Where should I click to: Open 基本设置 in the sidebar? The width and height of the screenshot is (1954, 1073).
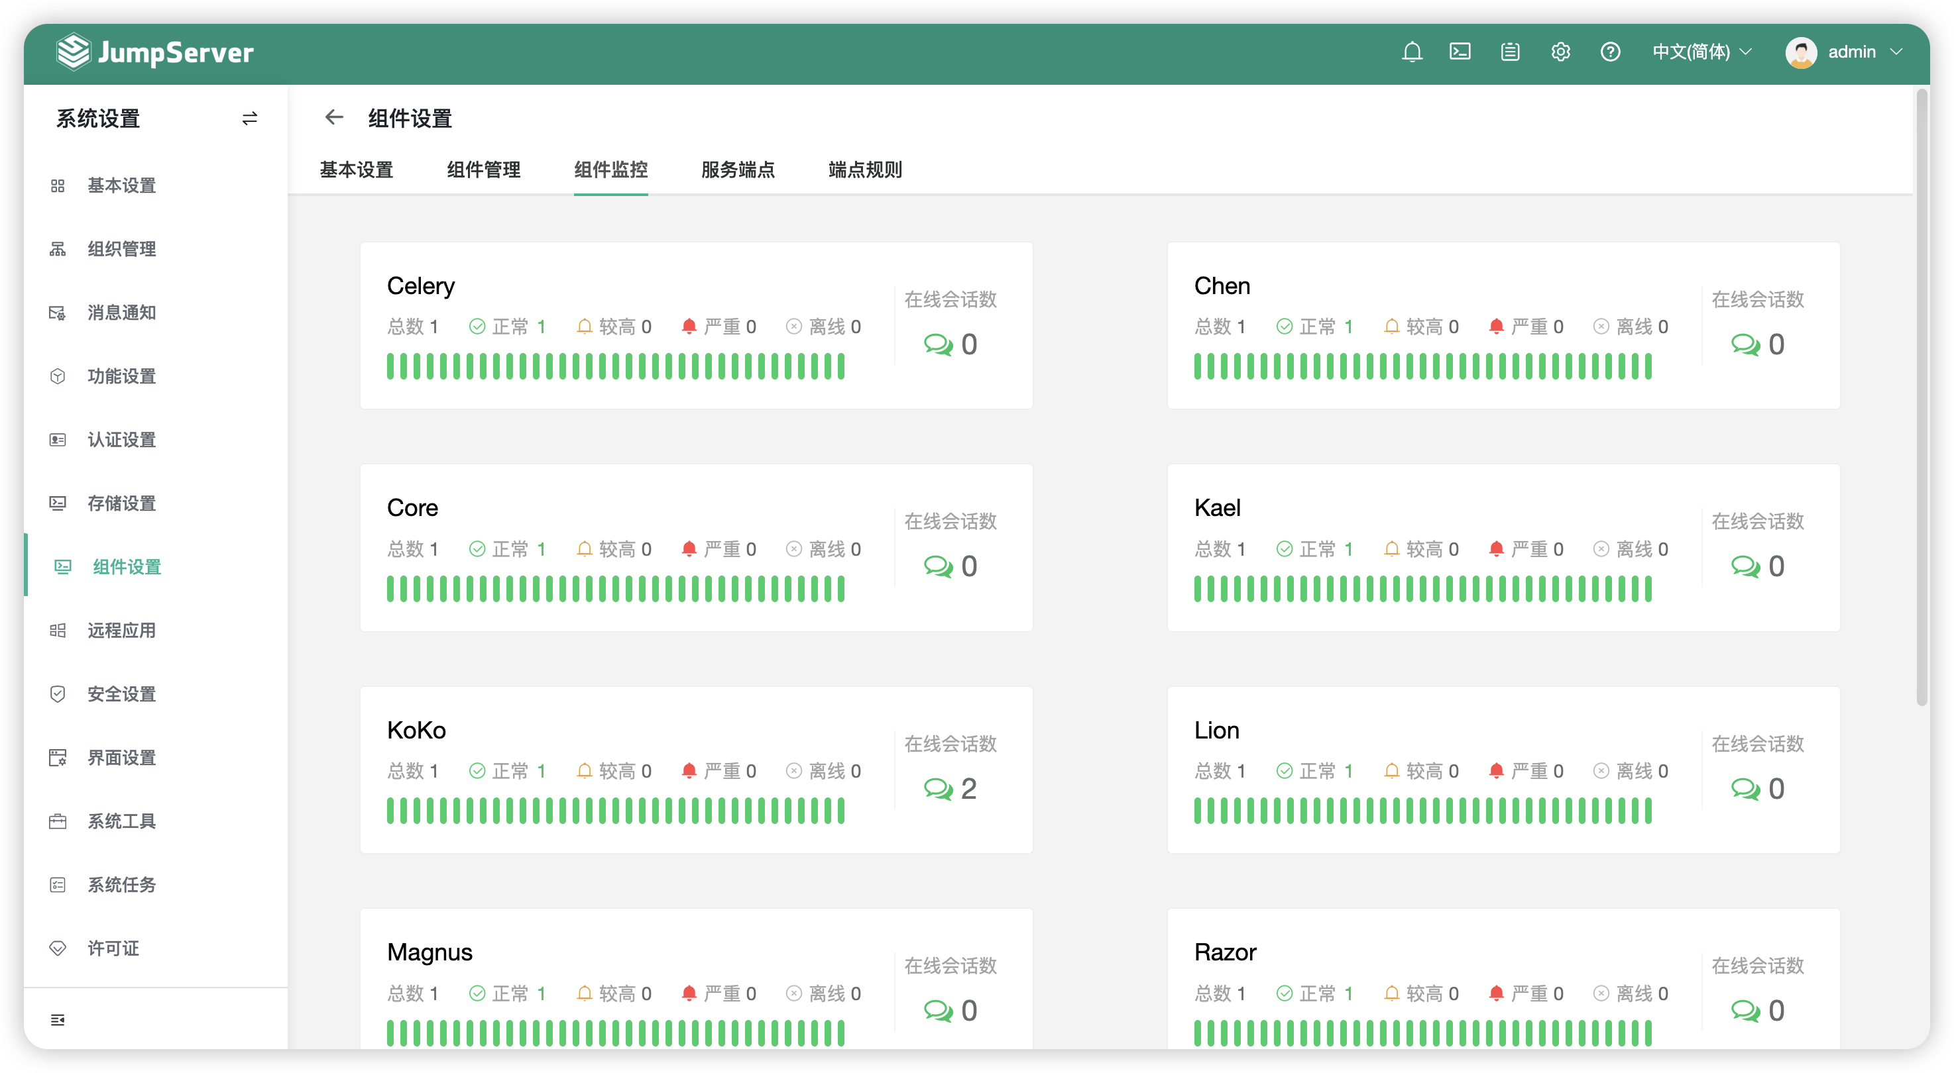[156, 185]
